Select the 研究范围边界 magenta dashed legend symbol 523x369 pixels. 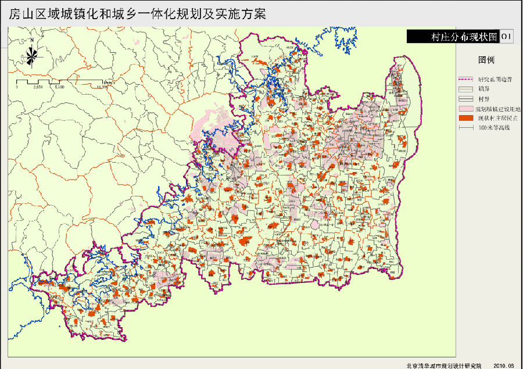pos(465,80)
